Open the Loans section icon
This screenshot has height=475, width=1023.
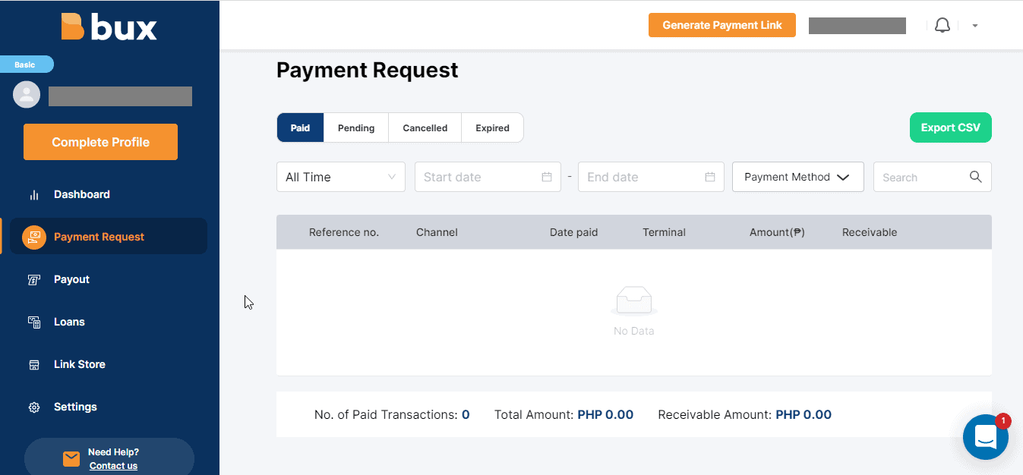[x=33, y=322]
